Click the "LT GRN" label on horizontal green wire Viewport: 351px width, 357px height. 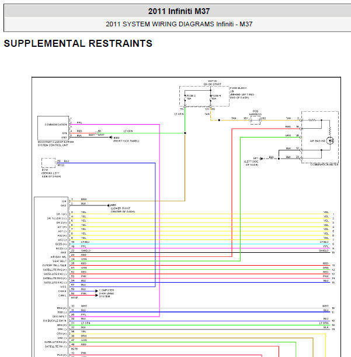(128, 131)
